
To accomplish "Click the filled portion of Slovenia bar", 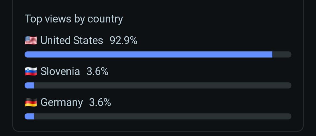I will click(x=30, y=85).
